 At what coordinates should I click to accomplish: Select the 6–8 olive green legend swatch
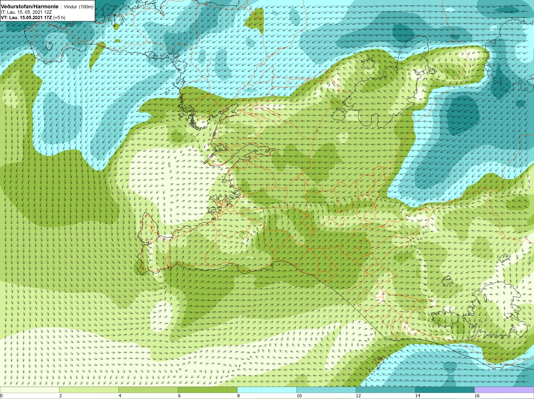tap(208, 390)
